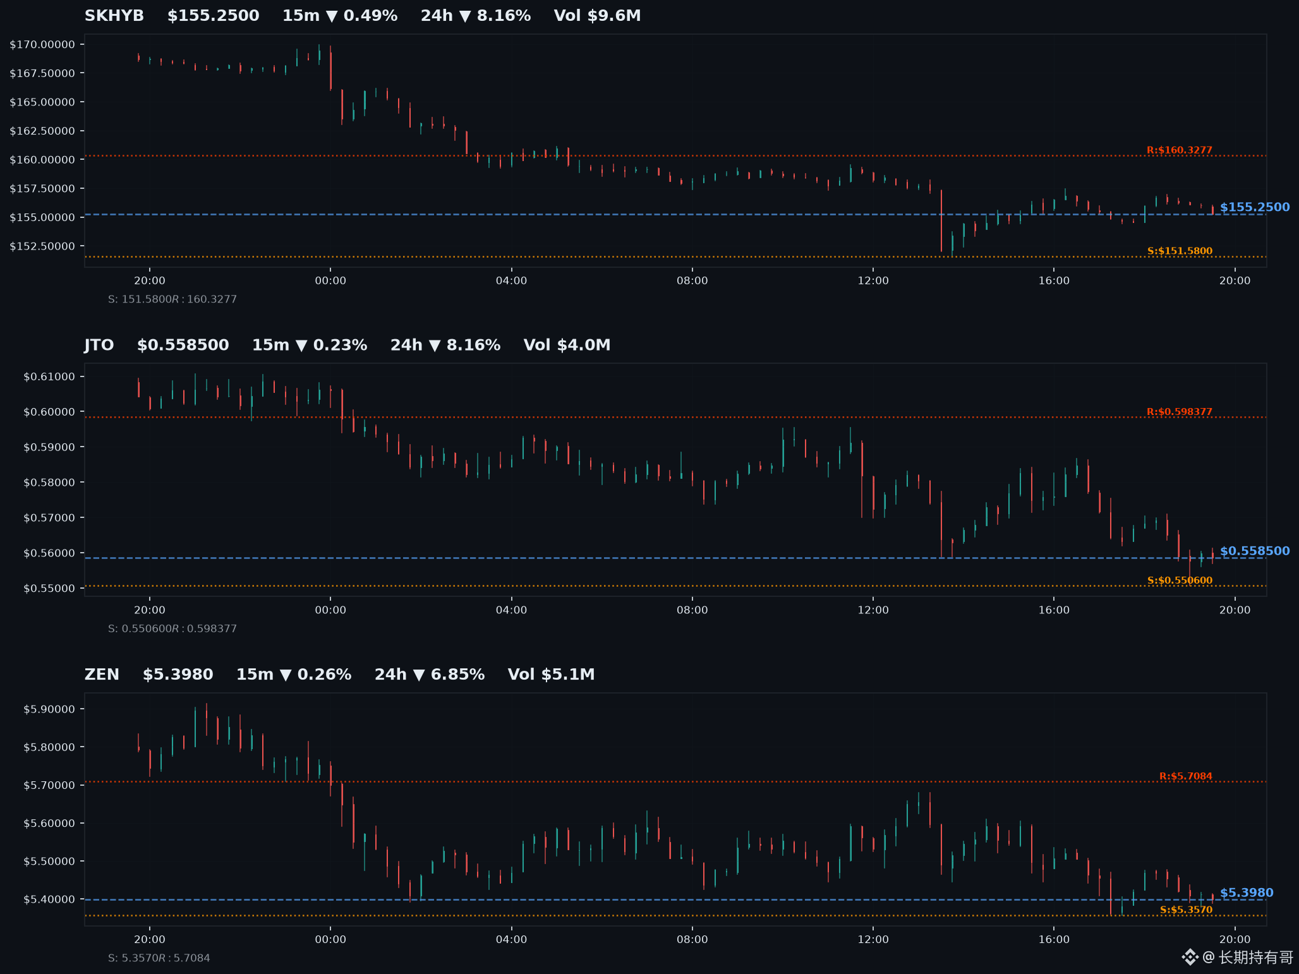The image size is (1299, 974).
Task: Select the blue $0.558500 price tag on chart
Action: [x=1255, y=551]
